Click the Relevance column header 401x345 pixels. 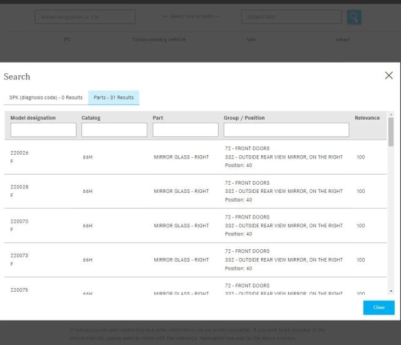point(367,118)
